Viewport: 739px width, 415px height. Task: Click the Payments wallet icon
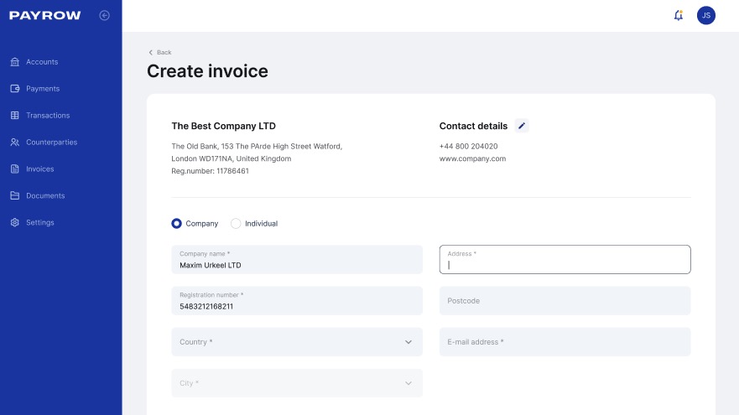pos(15,89)
